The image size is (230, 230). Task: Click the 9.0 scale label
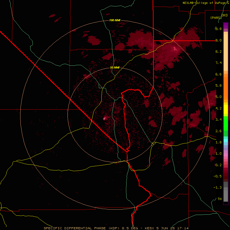(x=218, y=40)
